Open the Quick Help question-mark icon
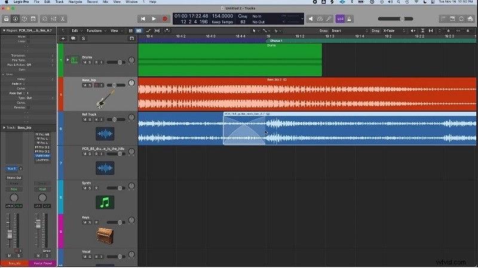Image resolution: width=478 pixels, height=268 pixels. [x=24, y=19]
